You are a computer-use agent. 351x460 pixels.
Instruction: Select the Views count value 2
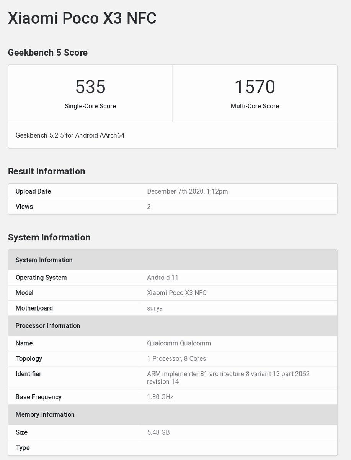[x=149, y=207]
